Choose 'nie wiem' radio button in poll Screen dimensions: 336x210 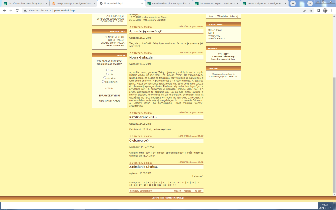click(x=105, y=78)
